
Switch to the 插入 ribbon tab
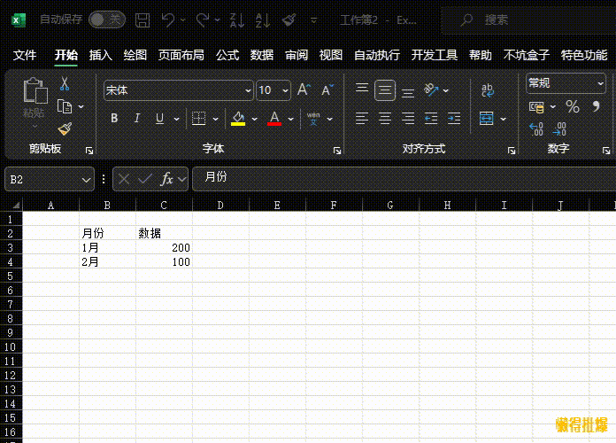pos(101,55)
